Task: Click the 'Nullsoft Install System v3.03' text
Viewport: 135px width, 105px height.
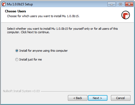Action: tap(21, 91)
